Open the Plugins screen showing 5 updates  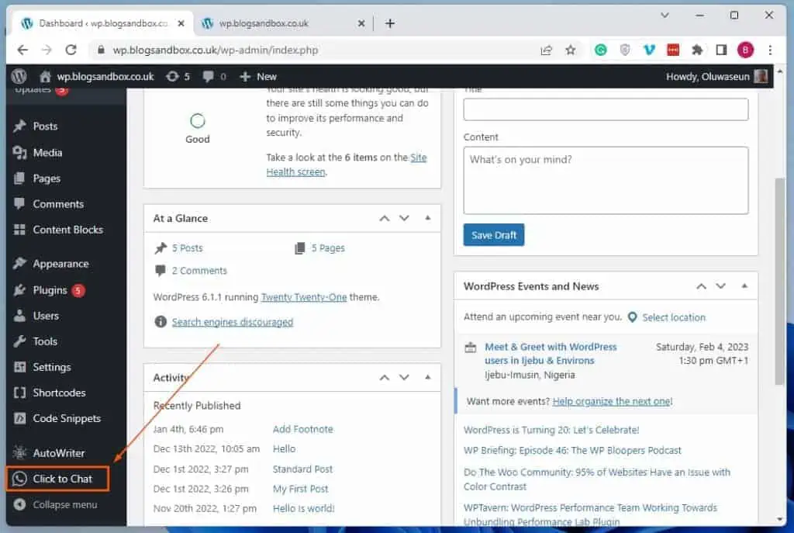[50, 289]
